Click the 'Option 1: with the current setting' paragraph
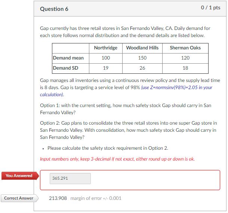The height and width of the screenshot is (213, 228). point(126,109)
